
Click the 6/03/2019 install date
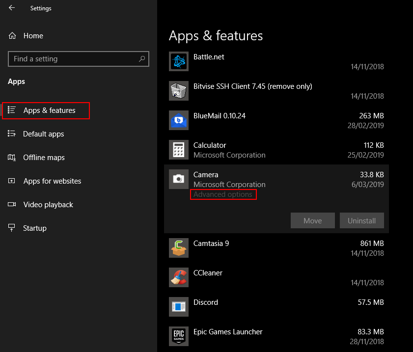pyautogui.click(x=368, y=185)
